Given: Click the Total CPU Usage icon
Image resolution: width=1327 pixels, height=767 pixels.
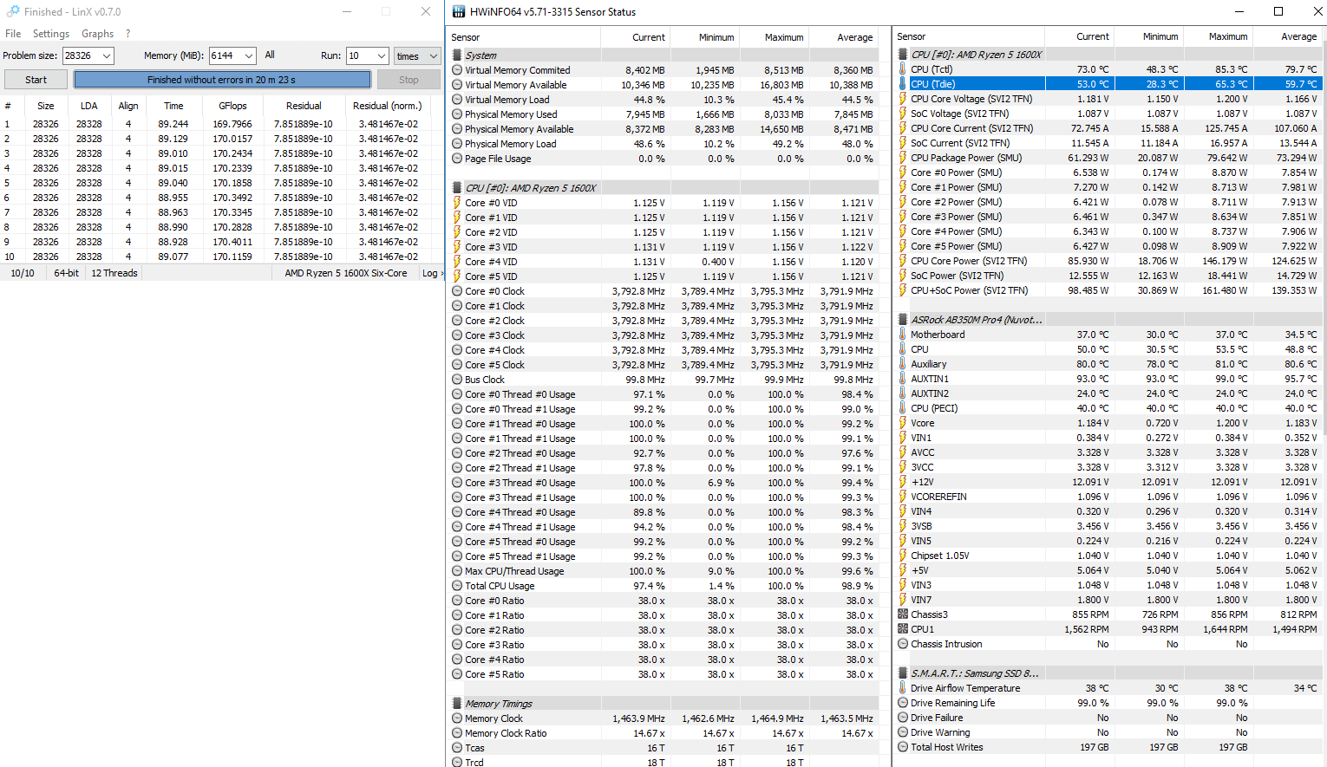Looking at the screenshot, I should [x=457, y=586].
